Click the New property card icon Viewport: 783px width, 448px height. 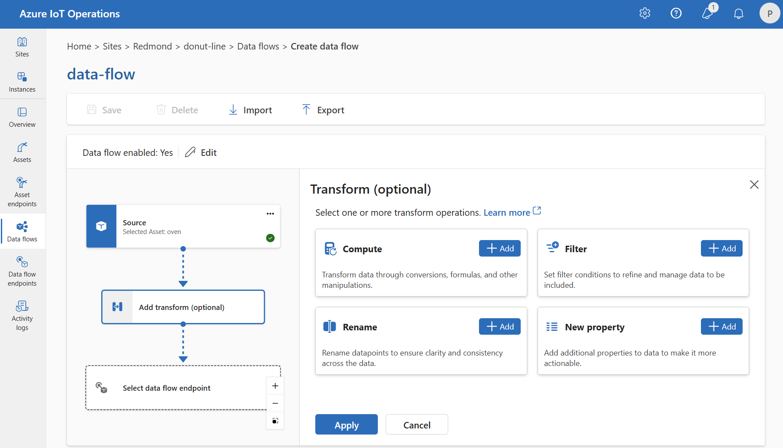coord(552,327)
